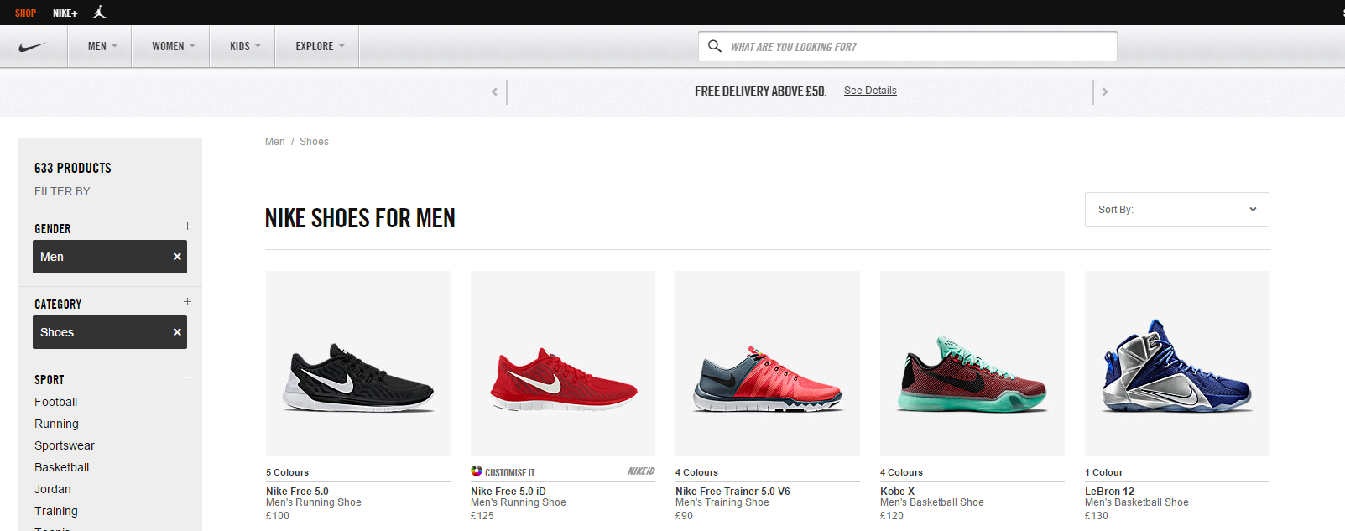The width and height of the screenshot is (1345, 531).
Task: Open the Kobe X shoe thumbnail
Action: point(972,363)
